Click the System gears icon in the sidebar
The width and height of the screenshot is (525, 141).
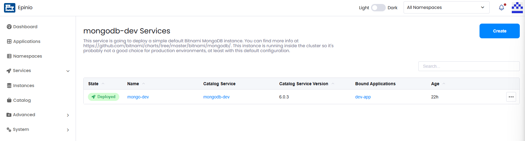point(9,129)
